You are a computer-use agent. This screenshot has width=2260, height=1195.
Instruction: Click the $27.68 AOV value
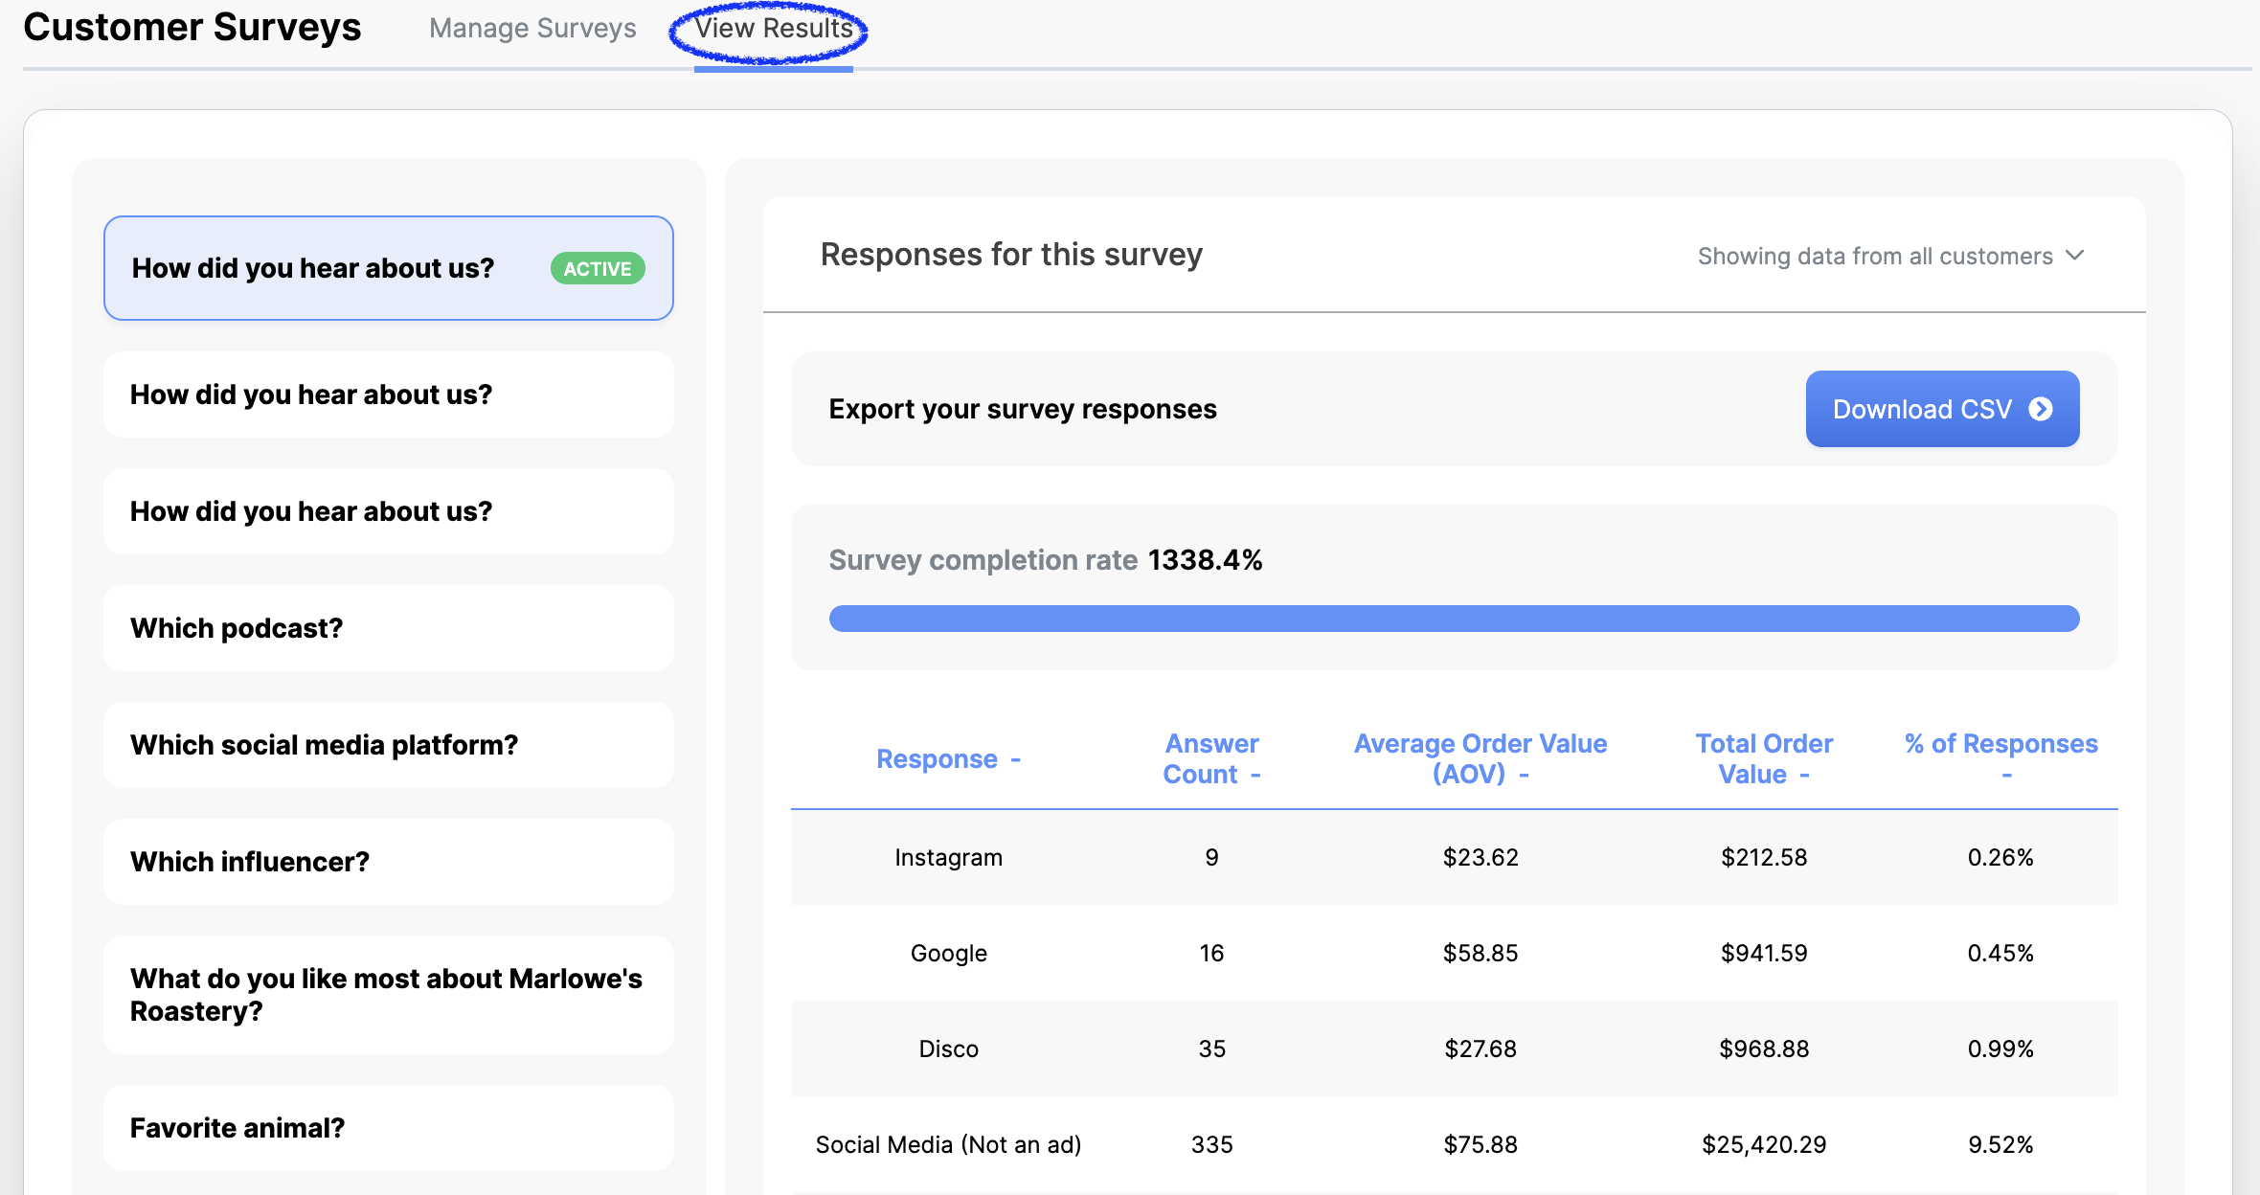[x=1480, y=1048]
